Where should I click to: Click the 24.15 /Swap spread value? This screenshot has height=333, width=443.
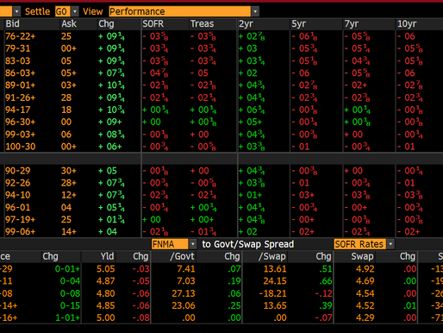point(275,280)
